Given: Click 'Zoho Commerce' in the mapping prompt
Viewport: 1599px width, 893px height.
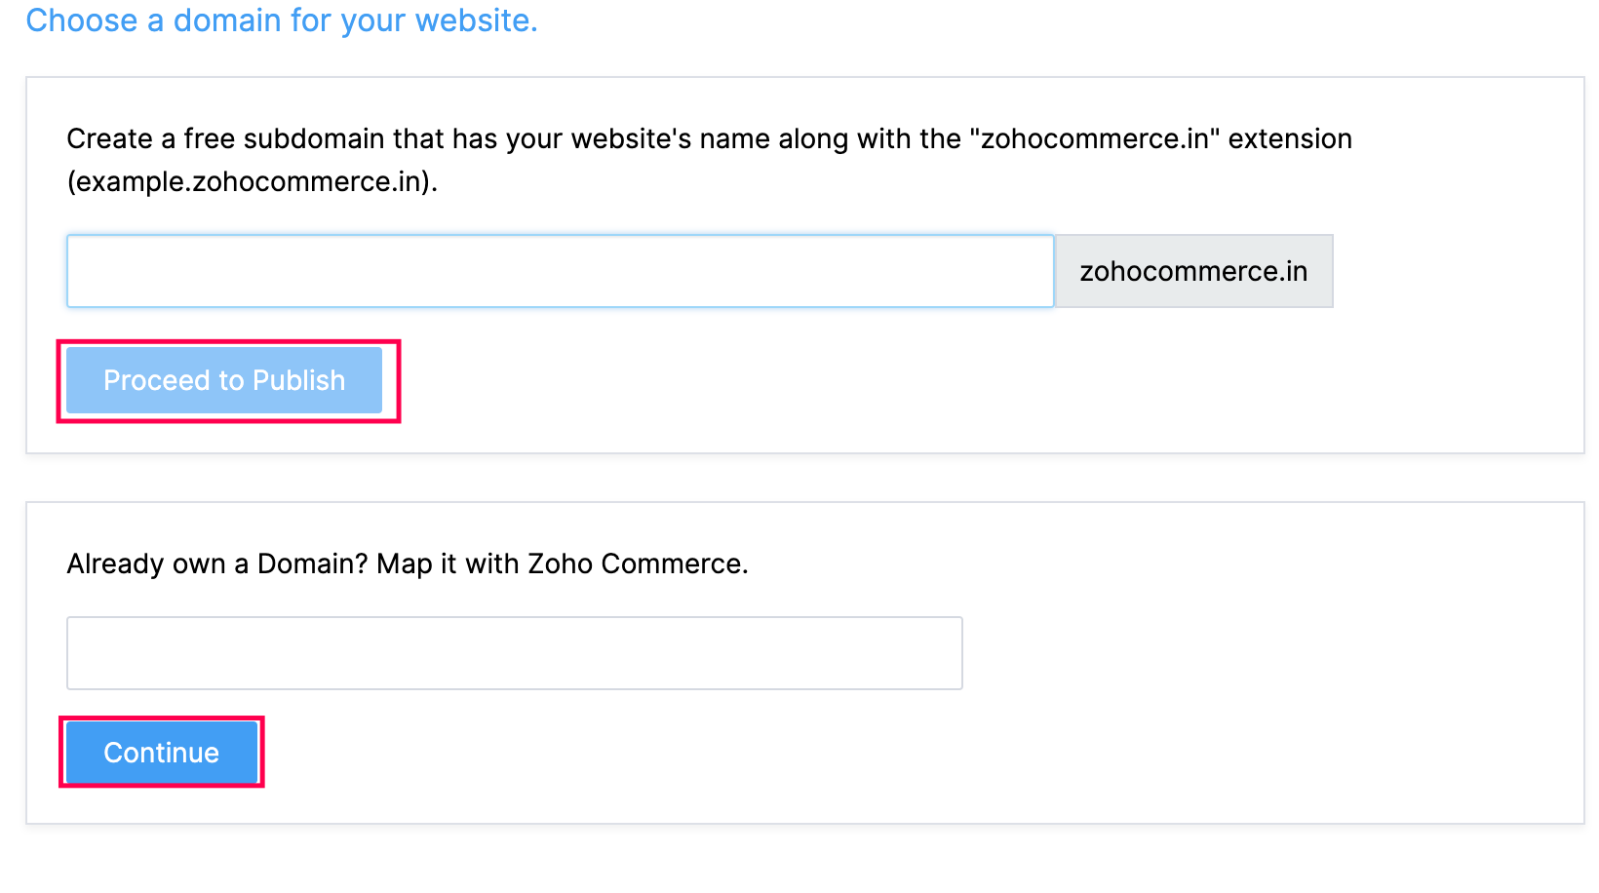Looking at the screenshot, I should coord(637,563).
